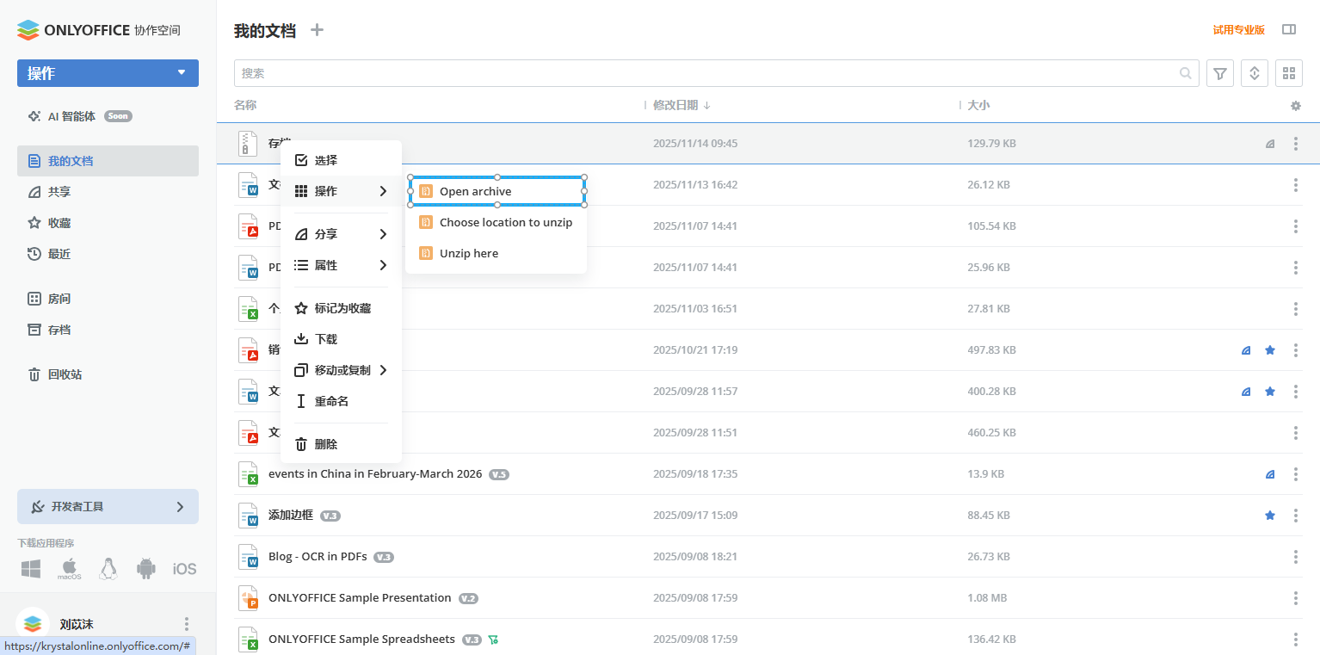The width and height of the screenshot is (1320, 655).
Task: Expand 分享 submenu in context menu
Action: [x=341, y=234]
